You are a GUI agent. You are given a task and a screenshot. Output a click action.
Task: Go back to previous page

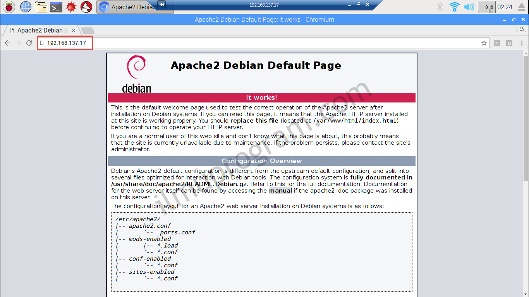click(x=7, y=43)
